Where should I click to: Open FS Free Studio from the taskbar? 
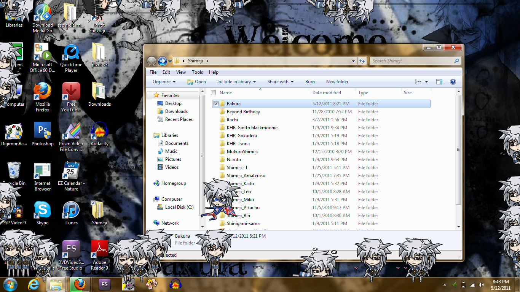[x=104, y=284]
